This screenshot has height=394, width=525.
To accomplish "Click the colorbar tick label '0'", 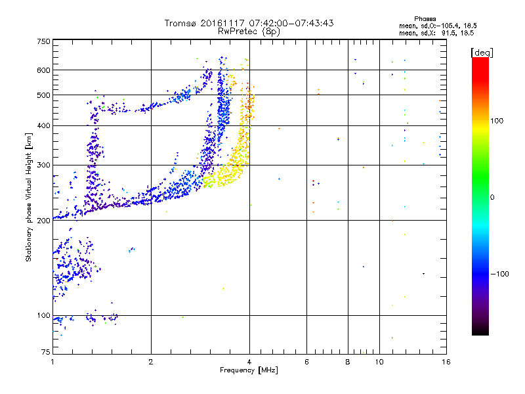I will point(492,198).
